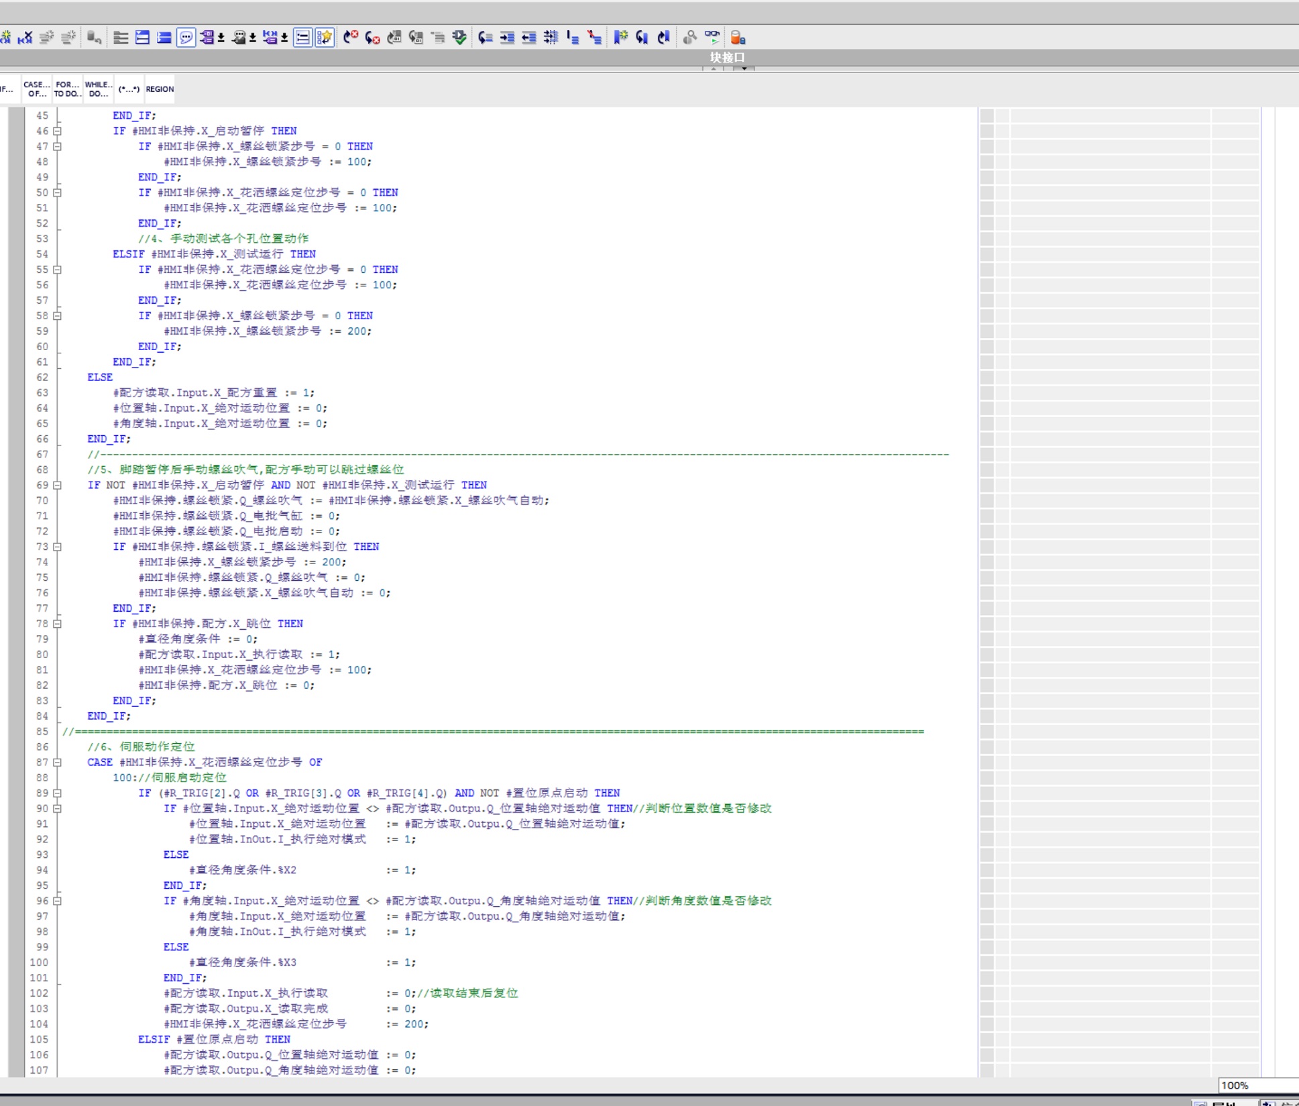Toggle free-form comments display
The width and height of the screenshot is (1299, 1106).
tap(186, 38)
